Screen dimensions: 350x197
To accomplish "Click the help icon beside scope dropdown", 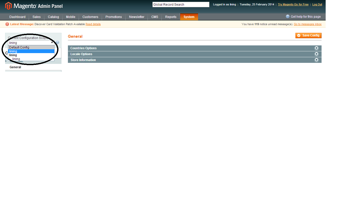I will click(57, 43).
